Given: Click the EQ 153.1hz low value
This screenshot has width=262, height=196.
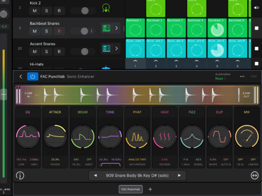Looking at the screenshot, I should 21,159.
